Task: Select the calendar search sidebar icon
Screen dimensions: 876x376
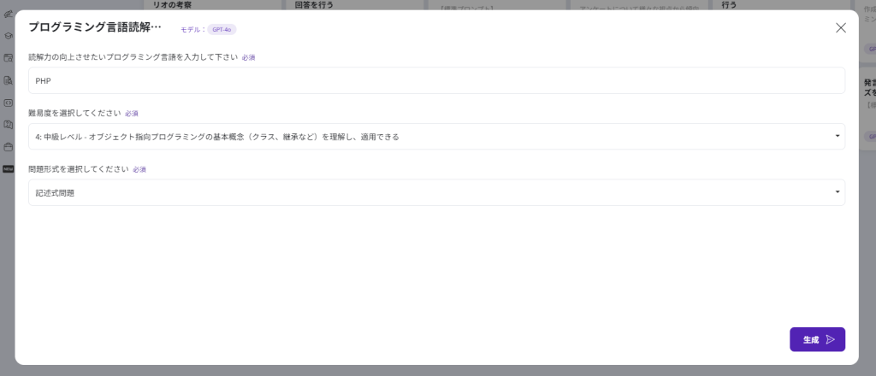Action: tap(8, 58)
